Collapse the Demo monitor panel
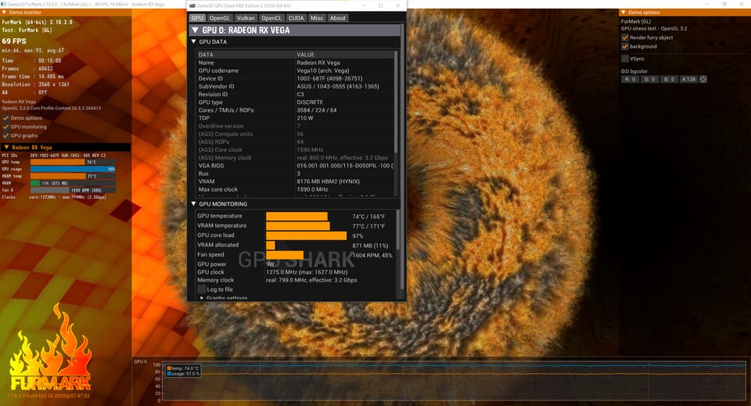 pos(4,13)
